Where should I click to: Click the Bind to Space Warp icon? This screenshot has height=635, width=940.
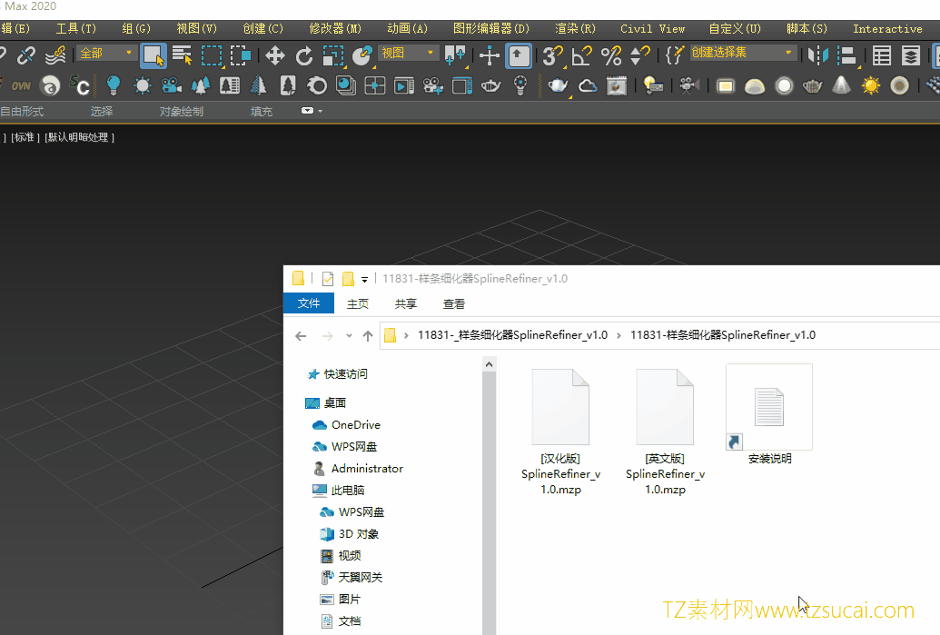point(55,55)
